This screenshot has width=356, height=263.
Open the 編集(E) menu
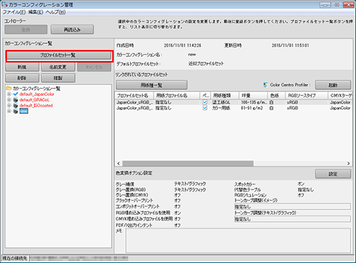(x=36, y=12)
